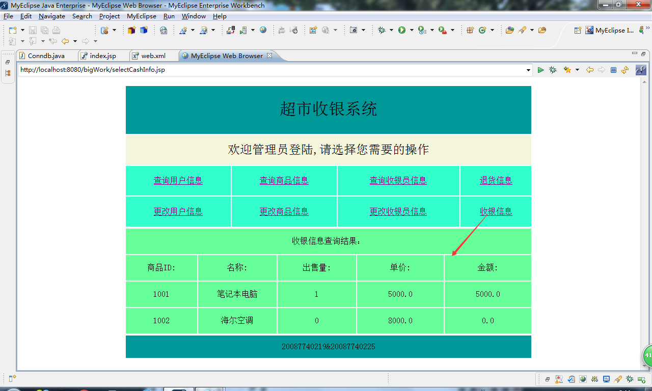Screen dimensions: 652x391
Task: Click the add bookmark star icon
Action: pyautogui.click(x=567, y=70)
